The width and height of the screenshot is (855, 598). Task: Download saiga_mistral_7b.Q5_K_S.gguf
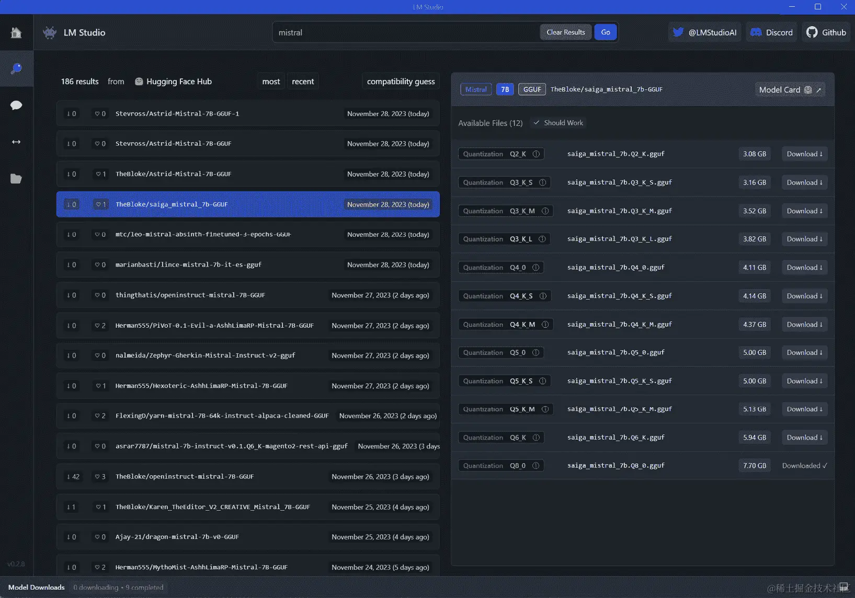(x=805, y=381)
